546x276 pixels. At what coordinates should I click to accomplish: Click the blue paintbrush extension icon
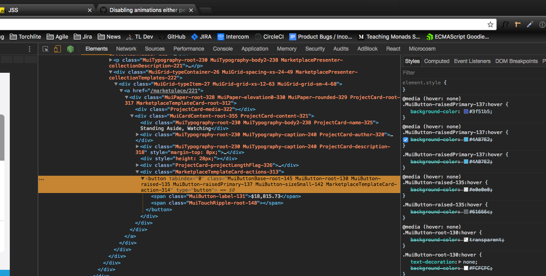click(530, 24)
